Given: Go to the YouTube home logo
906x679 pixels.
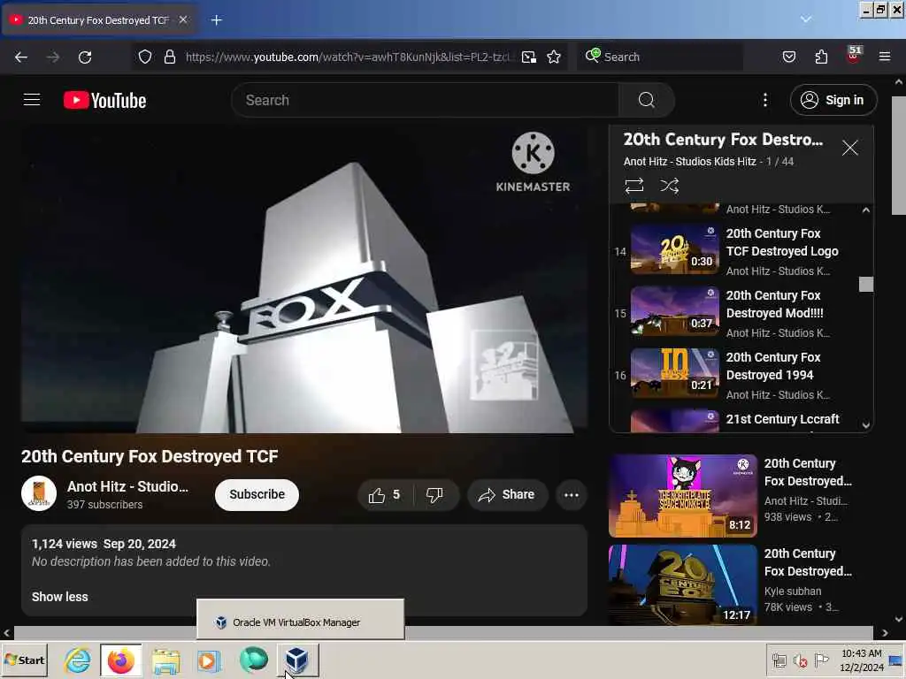Looking at the screenshot, I should [x=104, y=100].
